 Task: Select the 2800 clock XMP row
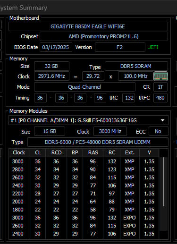click(84, 169)
